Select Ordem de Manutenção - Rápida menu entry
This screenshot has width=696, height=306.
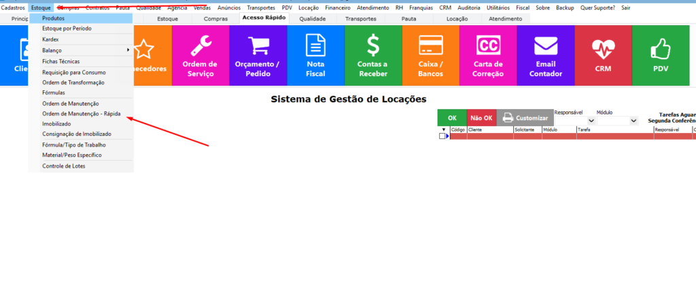82,113
